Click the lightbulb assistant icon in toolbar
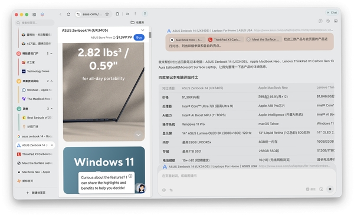The image size is (354, 215). coord(145,14)
